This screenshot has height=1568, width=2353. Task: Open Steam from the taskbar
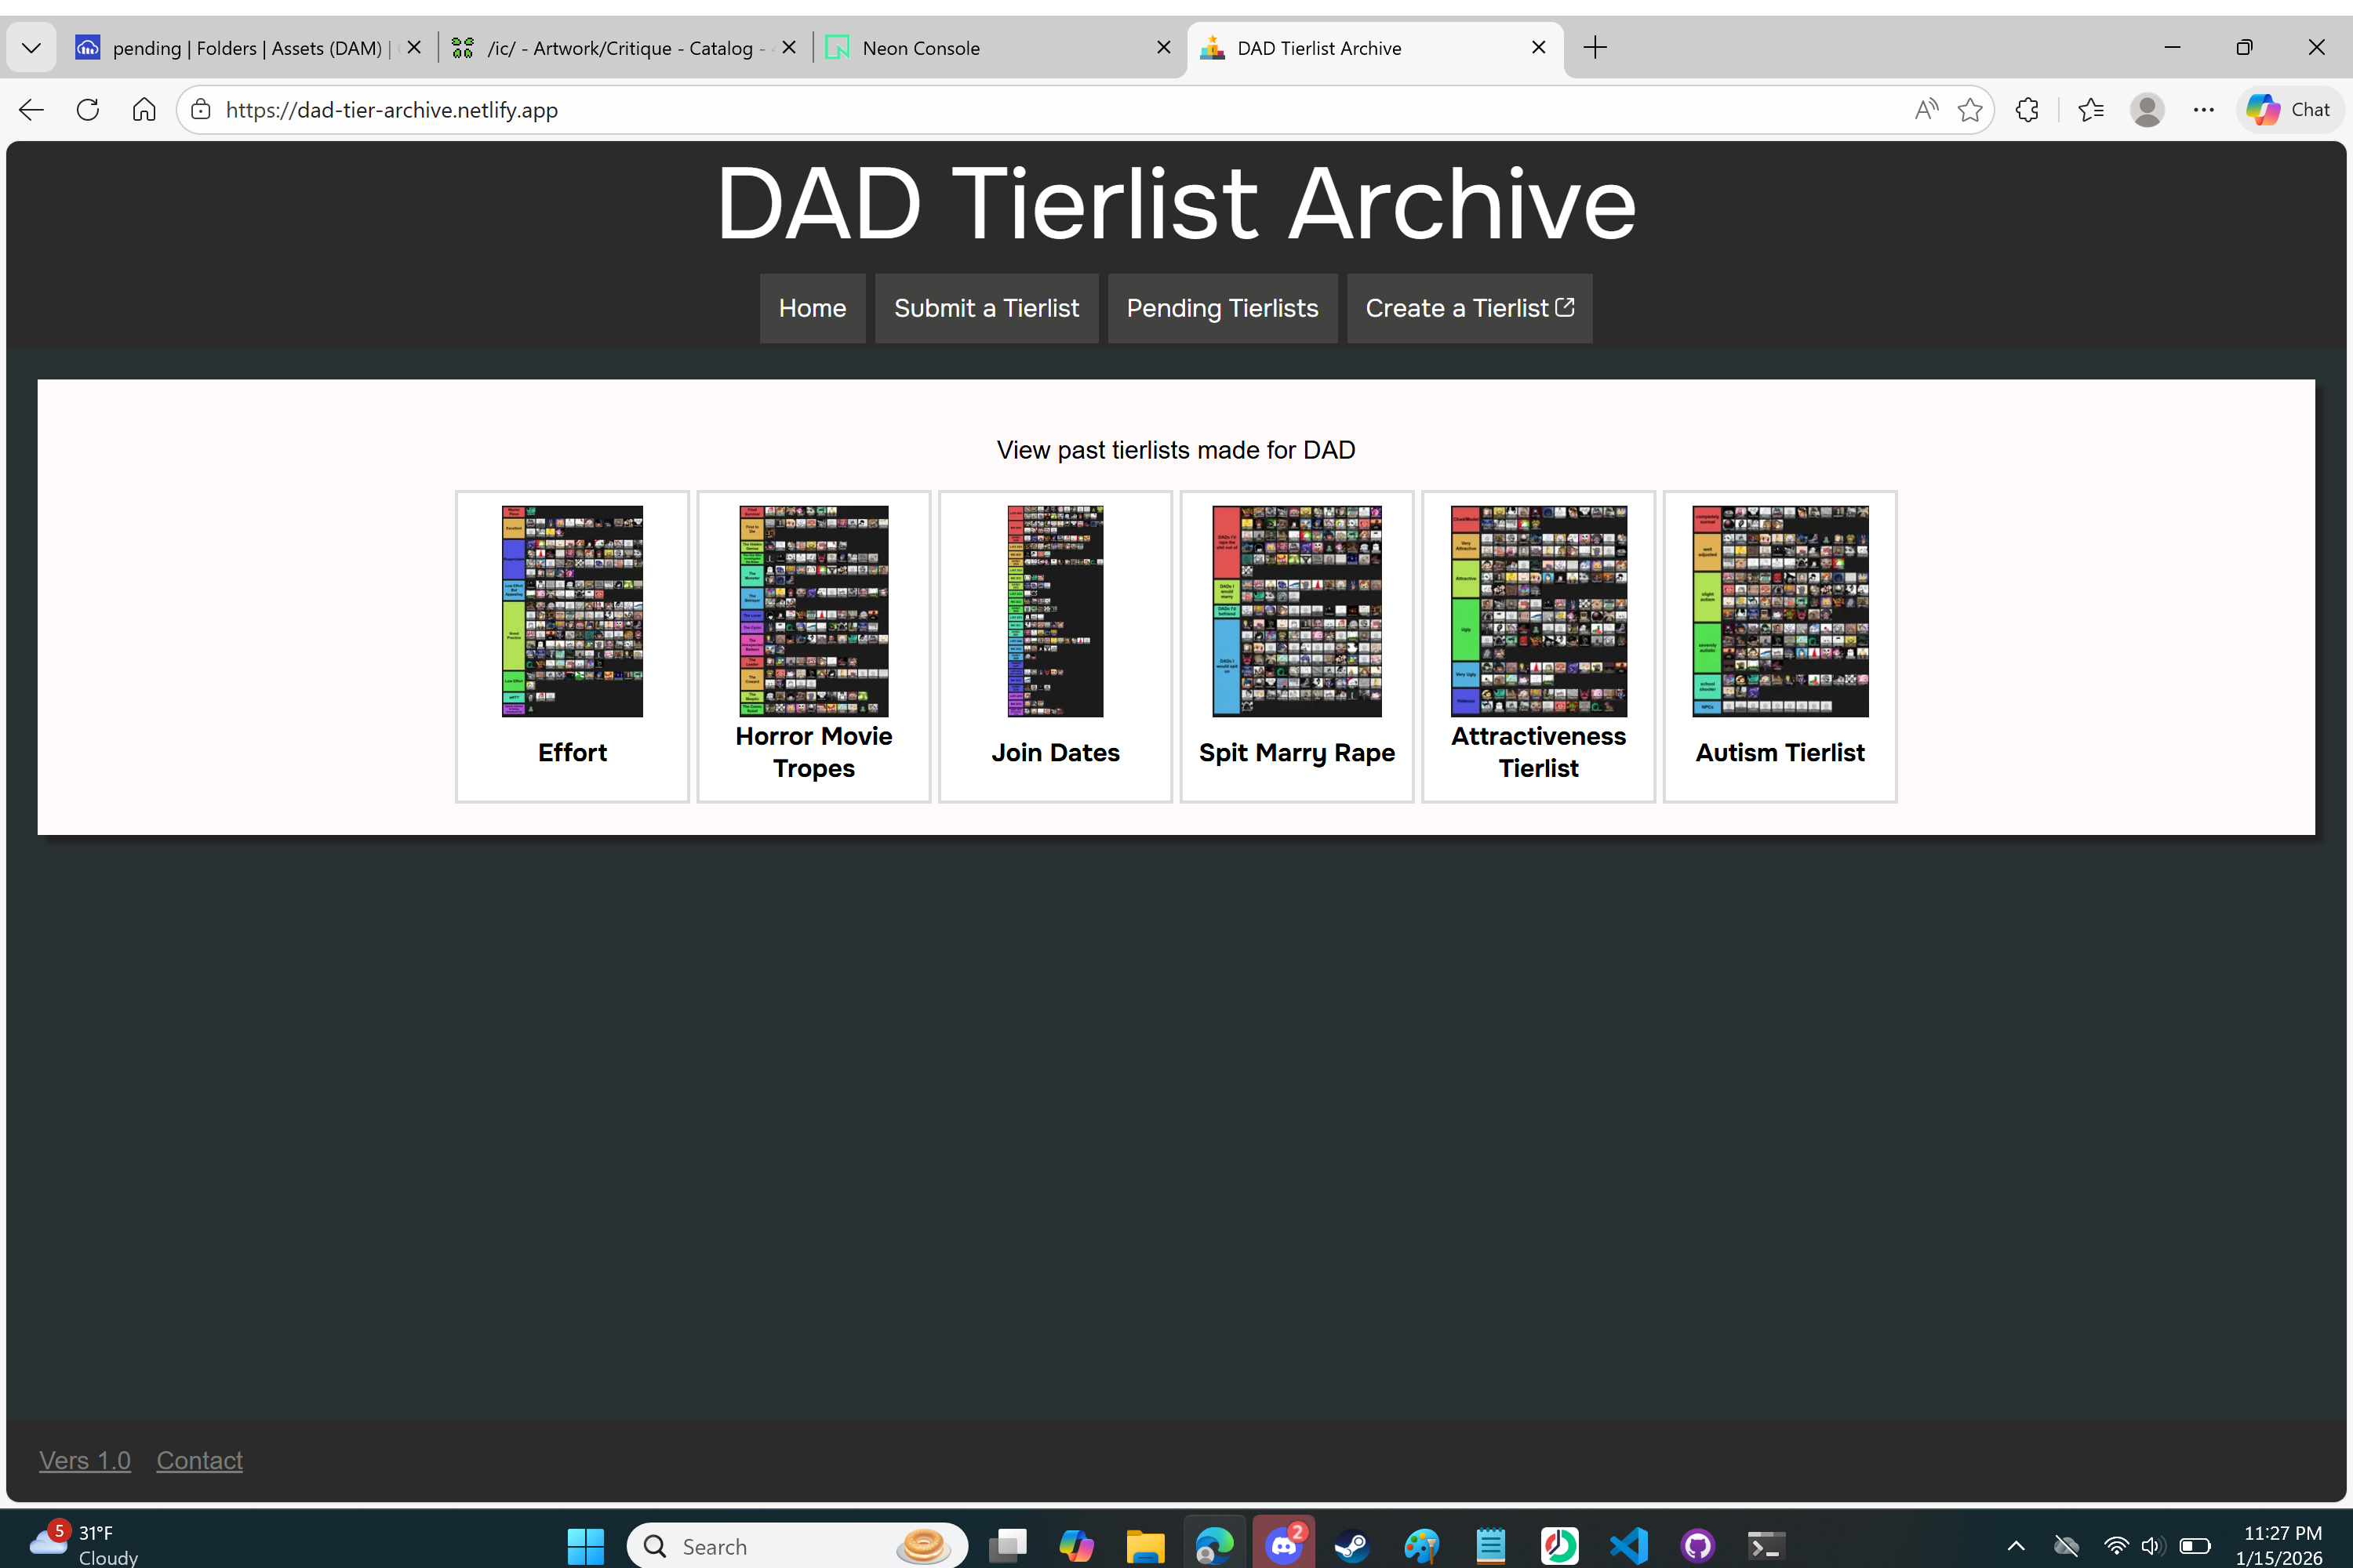[x=1351, y=1546]
